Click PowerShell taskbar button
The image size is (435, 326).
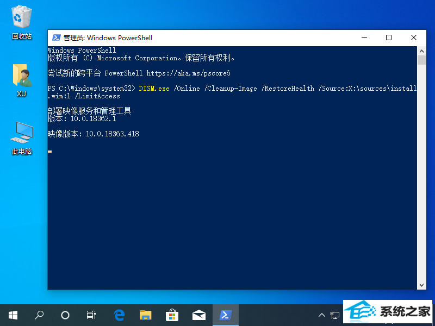(x=226, y=315)
